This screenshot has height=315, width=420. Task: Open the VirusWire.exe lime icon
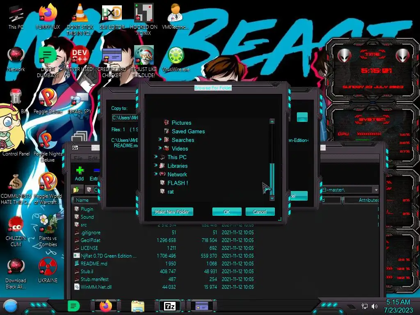(x=176, y=59)
